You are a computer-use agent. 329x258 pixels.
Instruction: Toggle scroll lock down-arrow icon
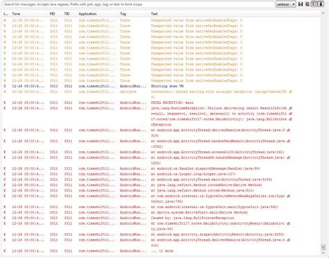point(321,4)
